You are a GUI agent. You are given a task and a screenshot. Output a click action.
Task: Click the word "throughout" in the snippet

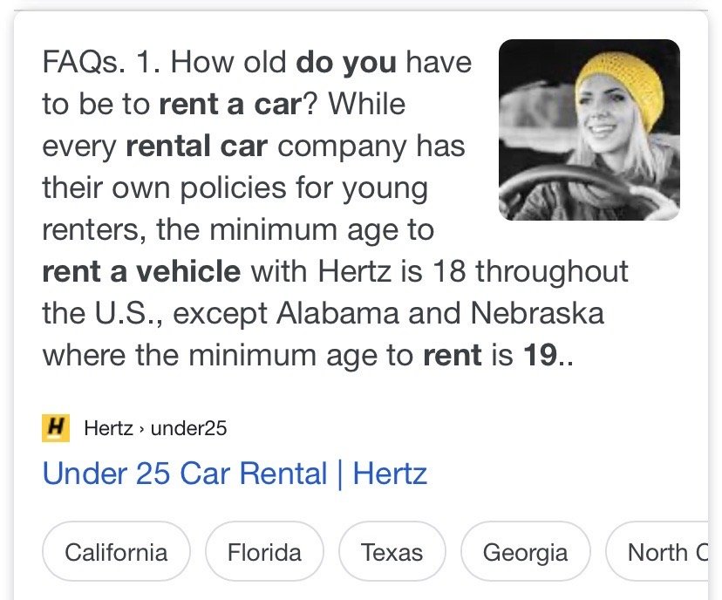coord(552,271)
